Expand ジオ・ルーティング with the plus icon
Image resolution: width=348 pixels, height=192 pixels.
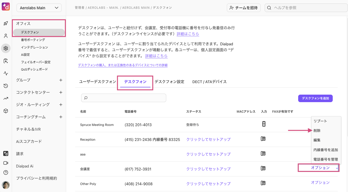click(61, 105)
